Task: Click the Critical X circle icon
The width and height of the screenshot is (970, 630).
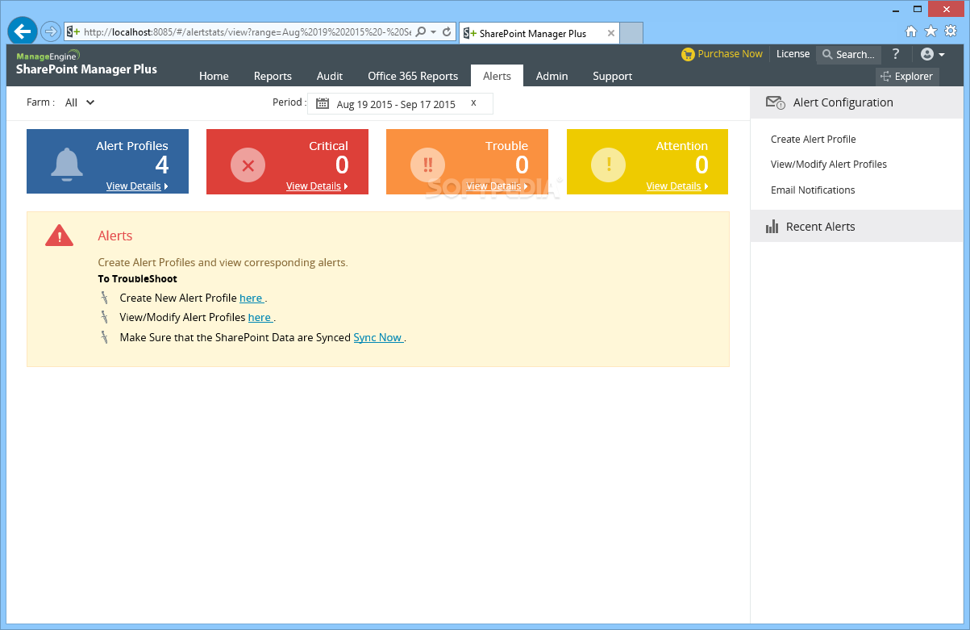Action: tap(248, 165)
